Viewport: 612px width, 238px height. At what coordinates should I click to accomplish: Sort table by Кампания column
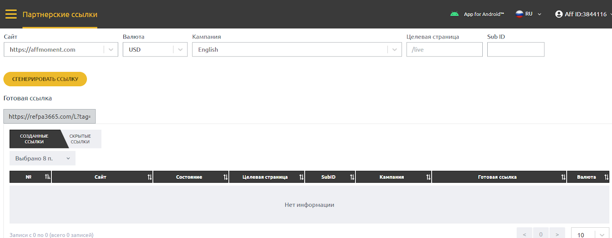click(428, 177)
